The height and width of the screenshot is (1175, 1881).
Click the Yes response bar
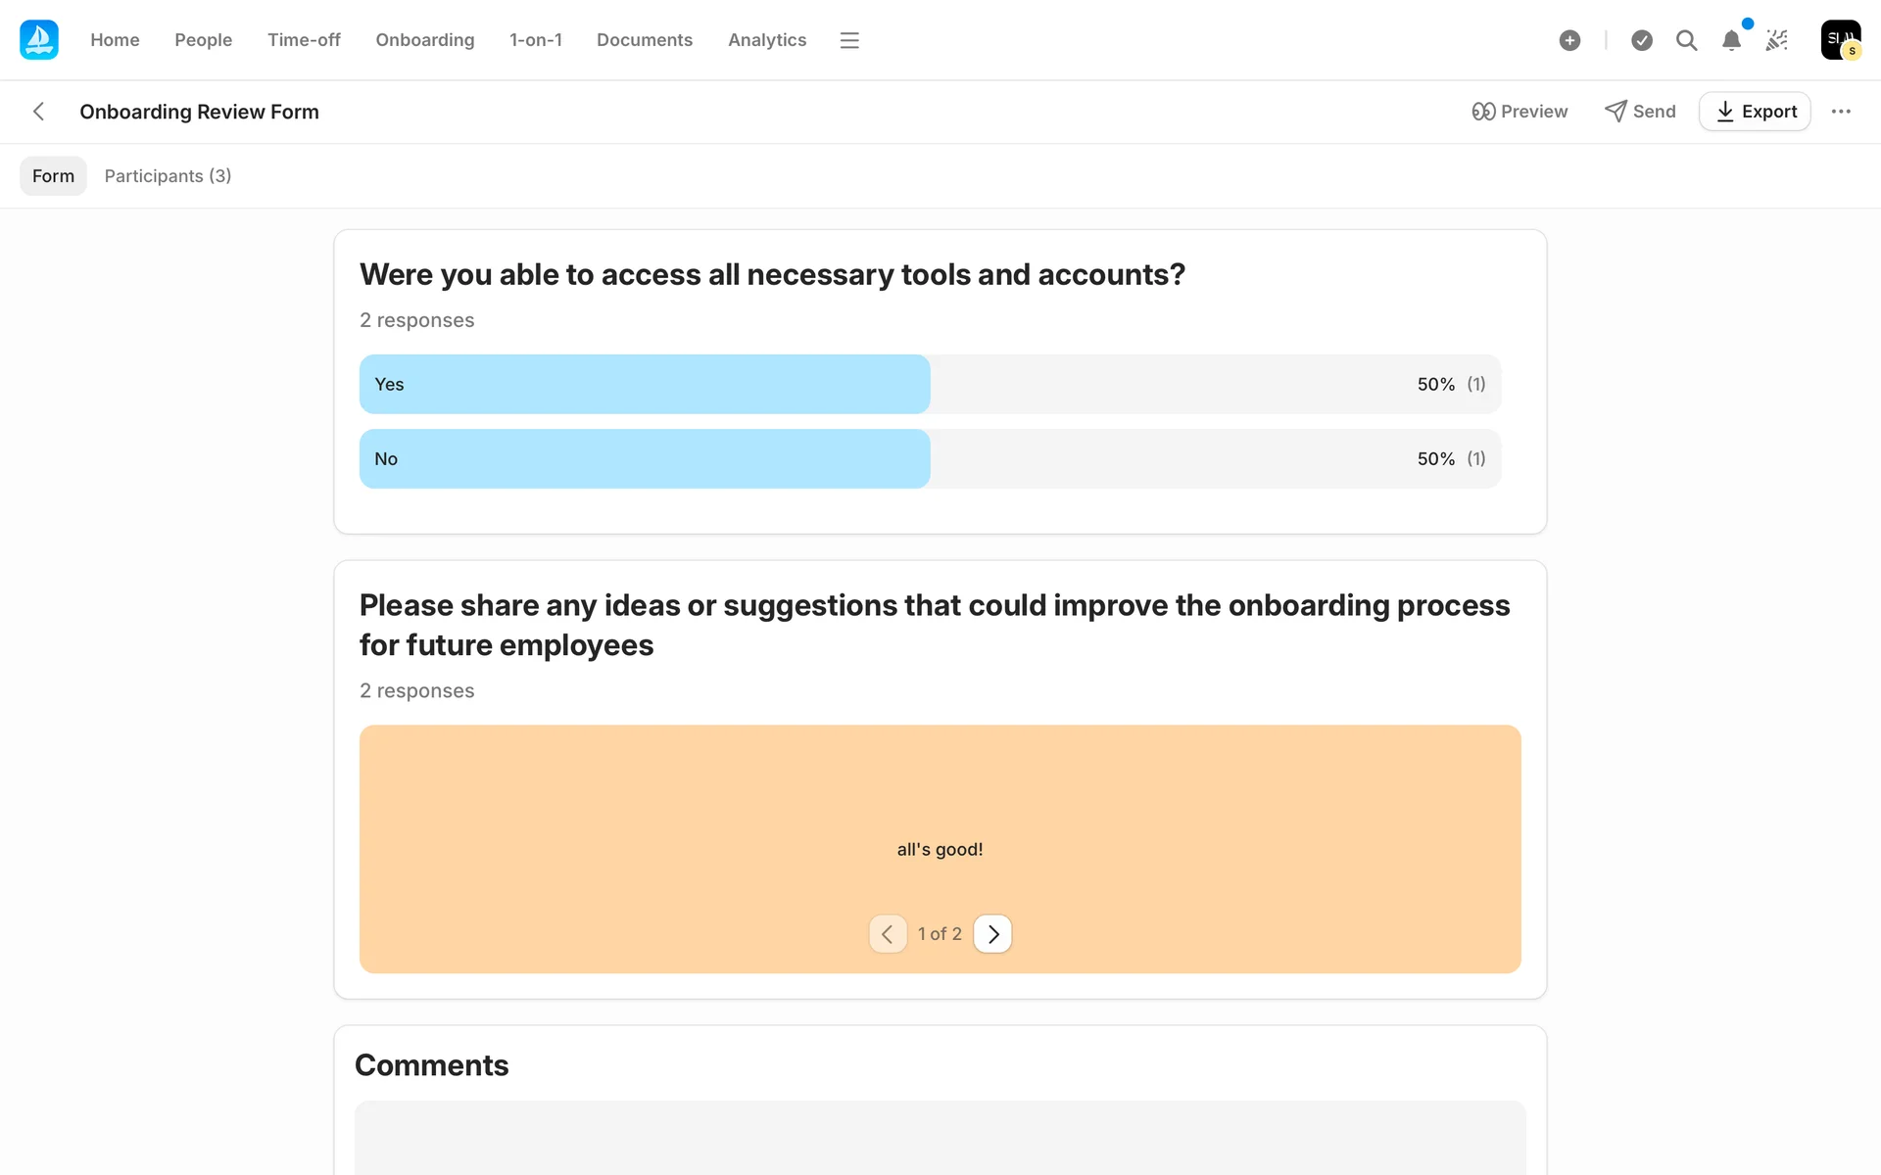[x=644, y=385]
